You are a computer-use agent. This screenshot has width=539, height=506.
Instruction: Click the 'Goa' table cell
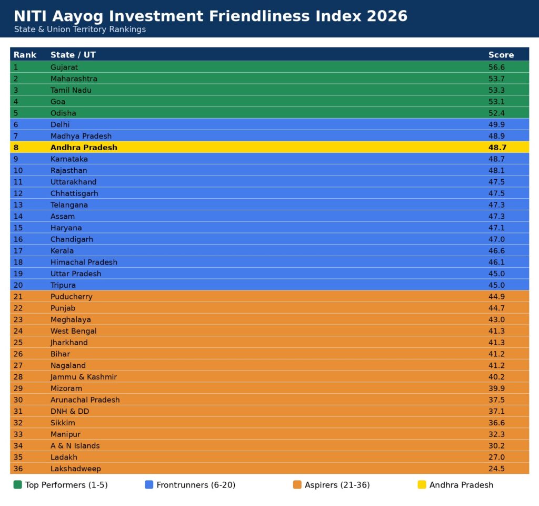tap(58, 102)
